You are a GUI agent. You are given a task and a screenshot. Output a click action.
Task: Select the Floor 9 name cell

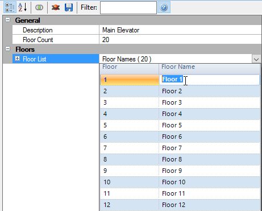point(209,171)
